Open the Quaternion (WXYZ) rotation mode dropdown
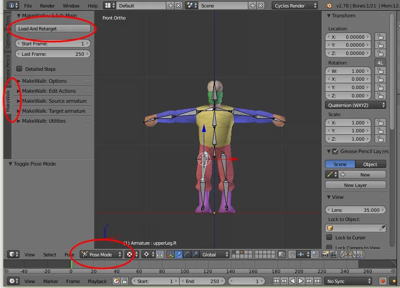The height and width of the screenshot is (288, 400). pyautogui.click(x=355, y=105)
